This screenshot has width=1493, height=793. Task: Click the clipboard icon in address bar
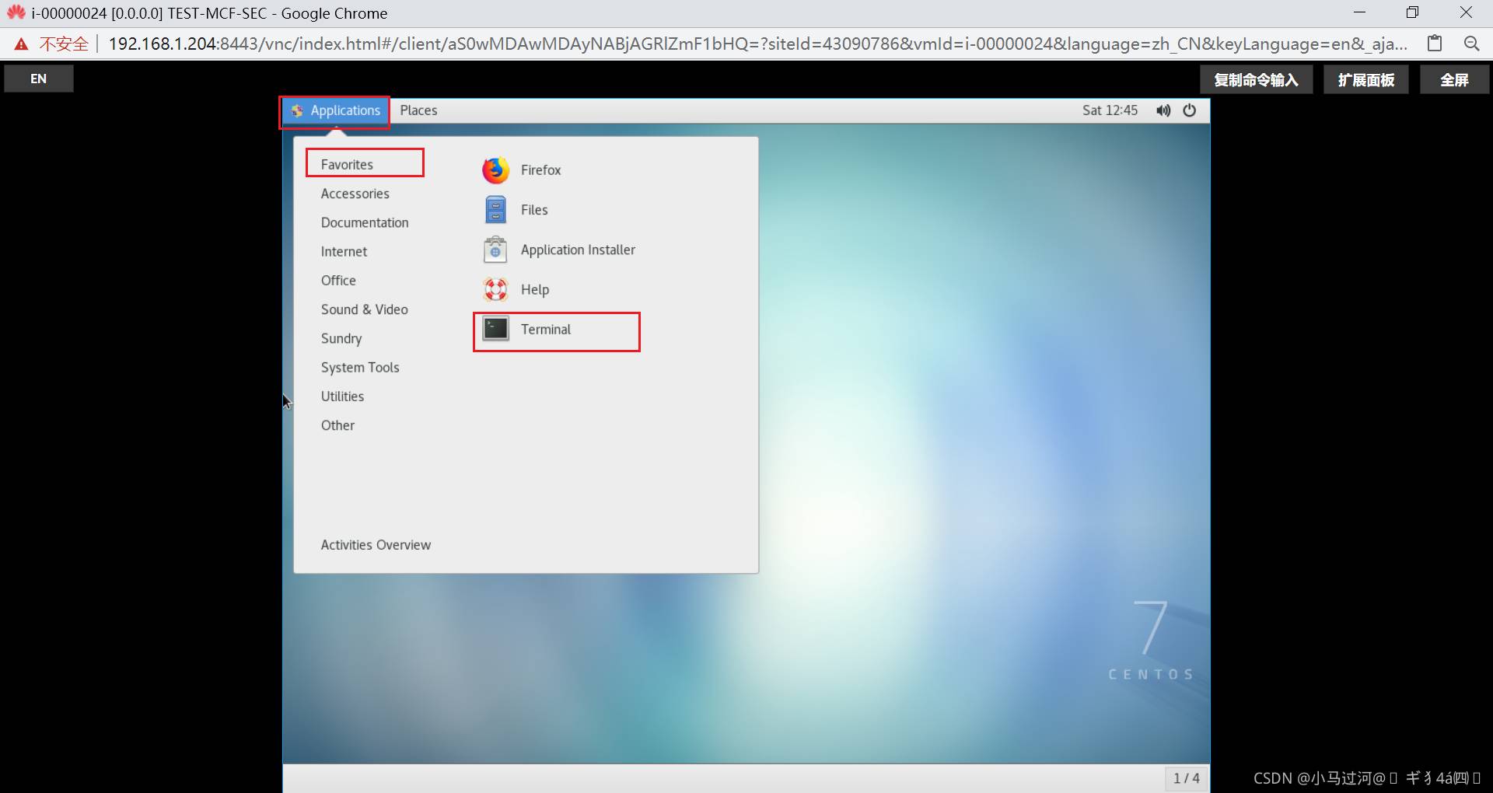click(1435, 44)
